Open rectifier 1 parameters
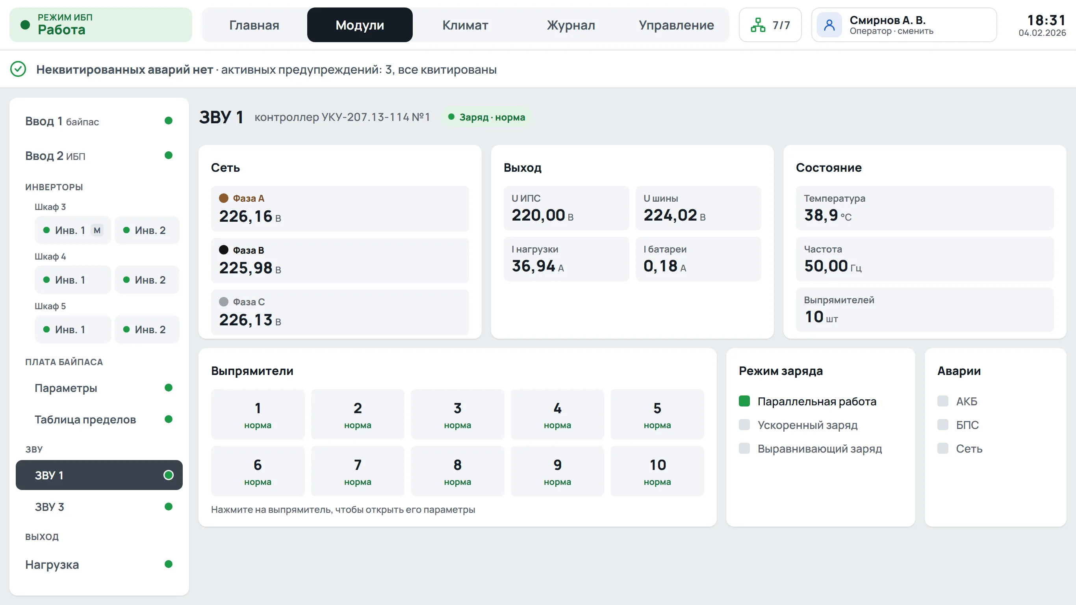 pyautogui.click(x=258, y=414)
